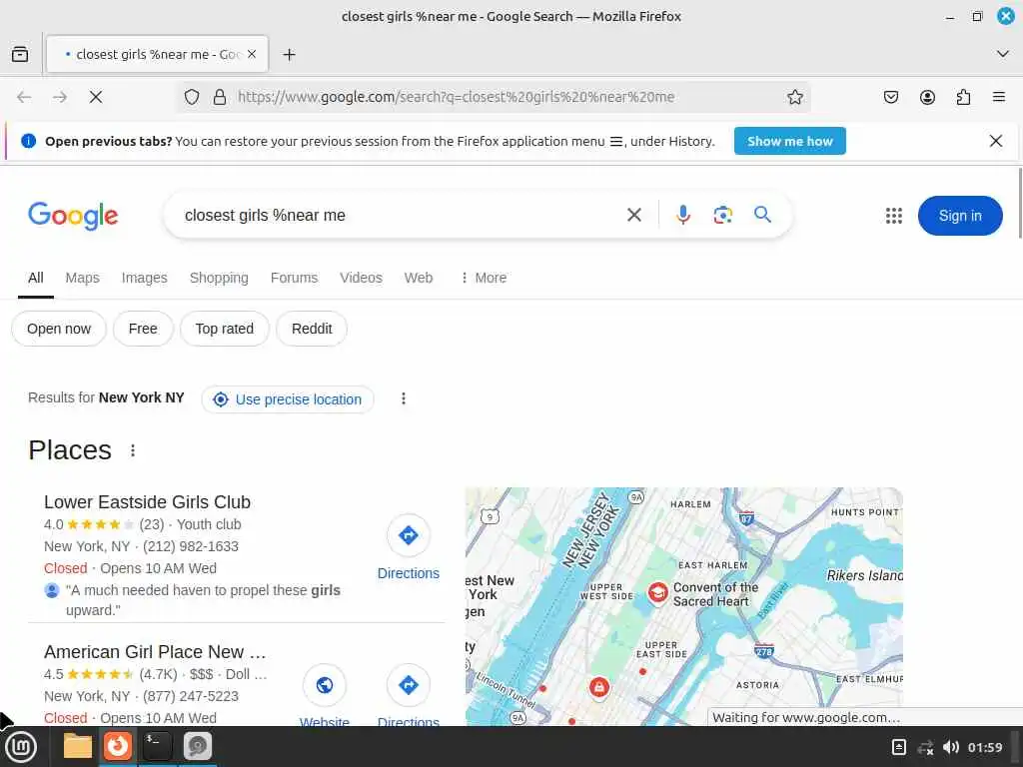Get directions to Lower Eastside Girls Club
The width and height of the screenshot is (1023, 767).
409,548
